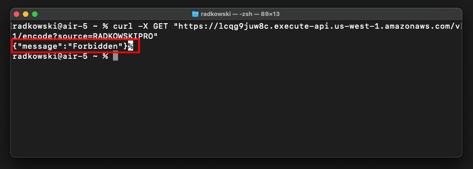The width and height of the screenshot is (473, 169).
Task: Click the block cursor at the prompt
Action: 116,56
